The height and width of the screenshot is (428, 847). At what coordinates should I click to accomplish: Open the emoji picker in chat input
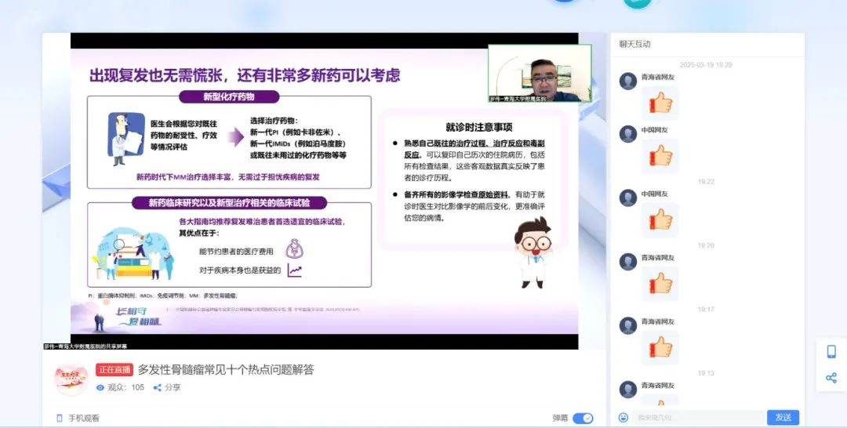(x=623, y=417)
